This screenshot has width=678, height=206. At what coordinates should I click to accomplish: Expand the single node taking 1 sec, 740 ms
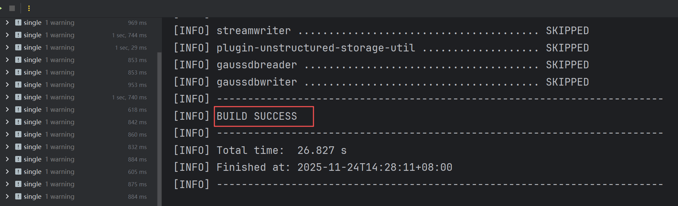point(7,97)
